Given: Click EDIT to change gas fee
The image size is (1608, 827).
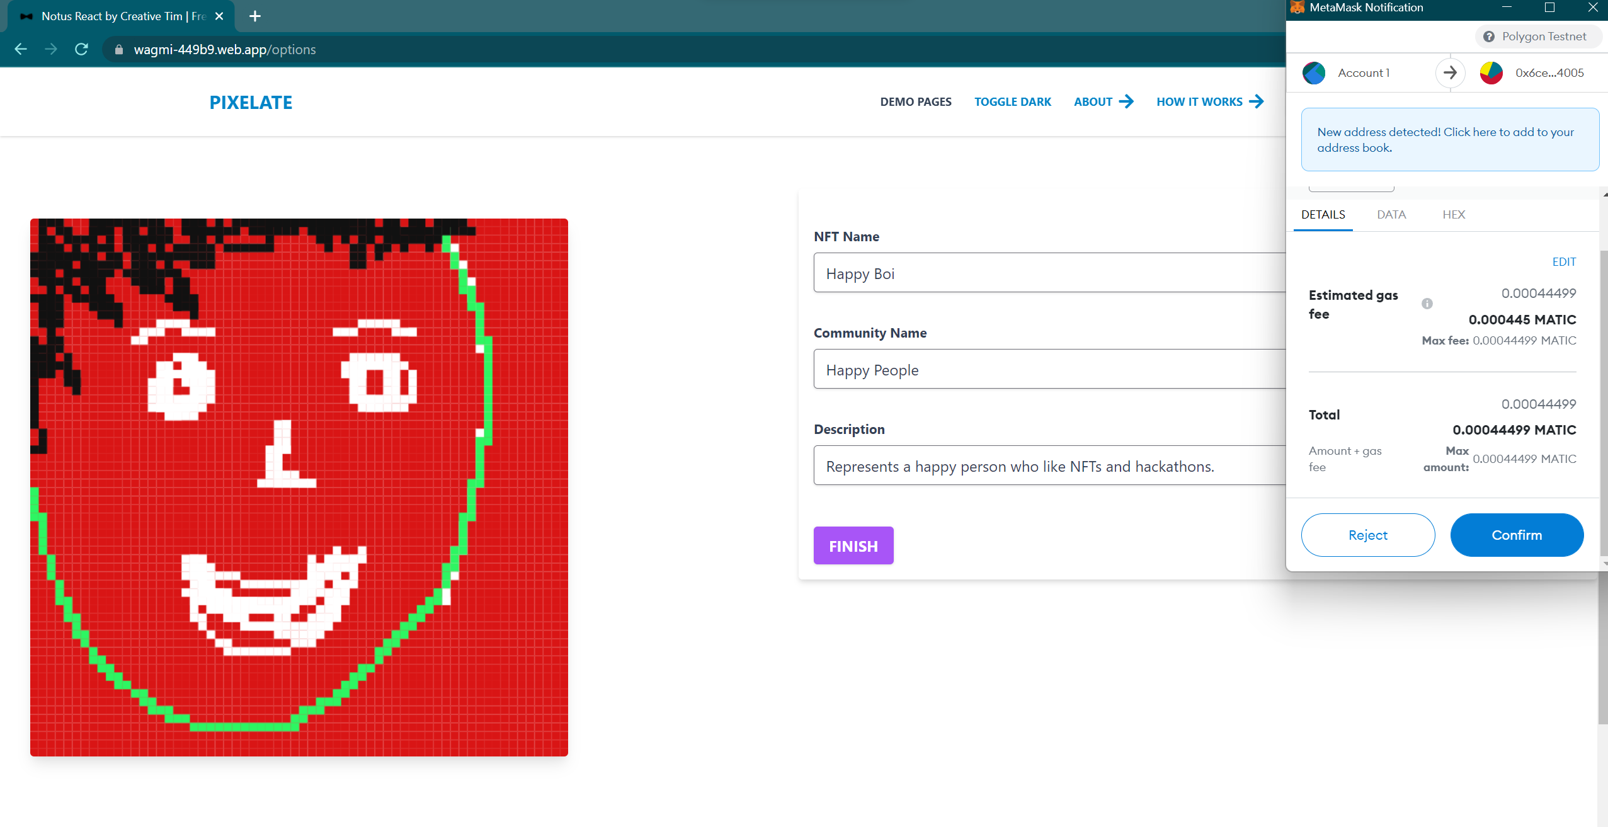Looking at the screenshot, I should [x=1564, y=262].
